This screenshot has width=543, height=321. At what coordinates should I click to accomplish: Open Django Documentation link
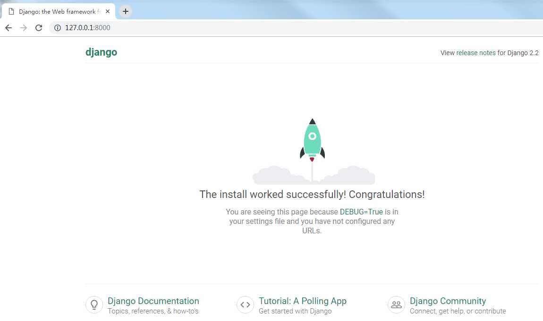point(153,301)
